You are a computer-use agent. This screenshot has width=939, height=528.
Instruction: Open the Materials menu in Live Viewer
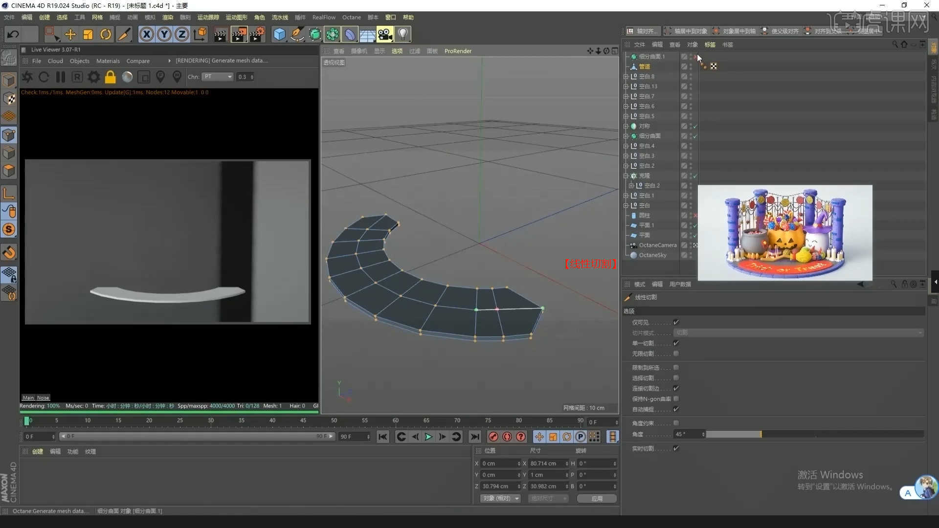pyautogui.click(x=108, y=61)
